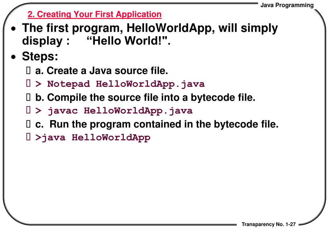The height and width of the screenshot is (228, 329).
Task: Select the 'Java Programming' header text
Action: 287,5
